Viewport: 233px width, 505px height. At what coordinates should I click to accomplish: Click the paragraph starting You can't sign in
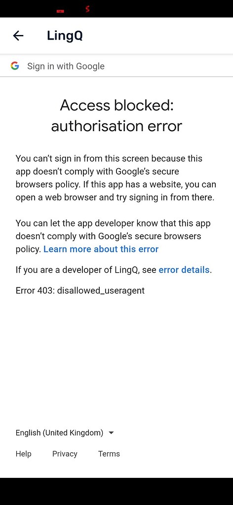[x=116, y=178]
